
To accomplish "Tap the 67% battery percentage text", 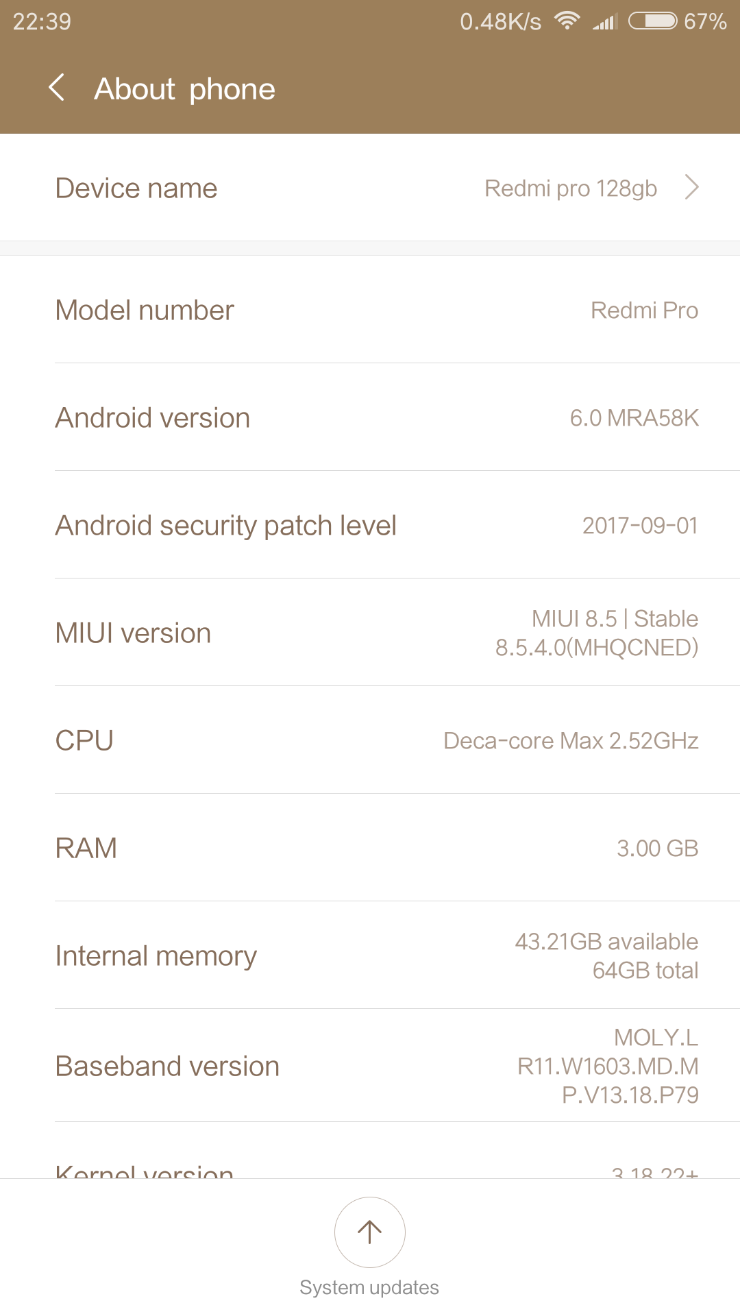I will click(705, 21).
